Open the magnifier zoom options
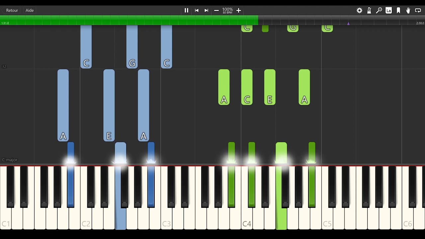 [379, 11]
